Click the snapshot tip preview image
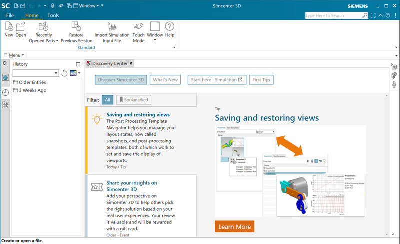400x244 pixels. point(290,171)
